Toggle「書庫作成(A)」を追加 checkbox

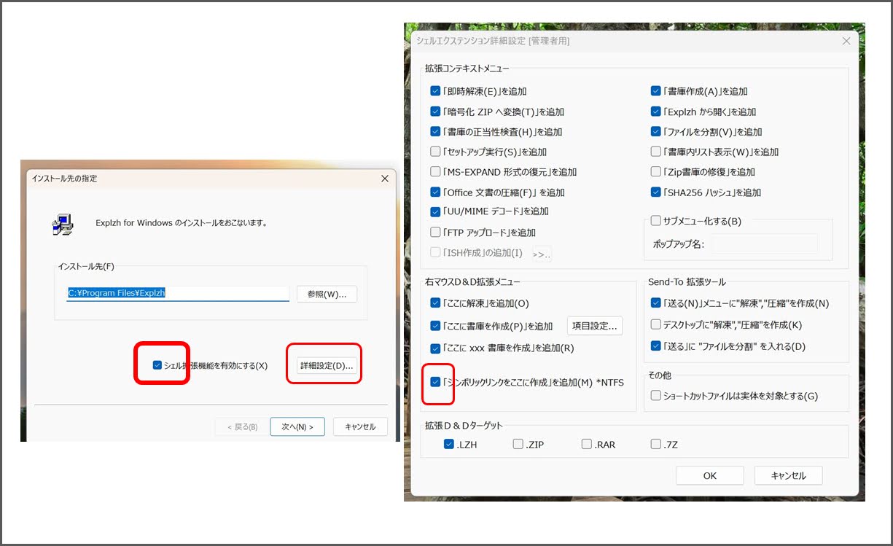click(x=655, y=91)
